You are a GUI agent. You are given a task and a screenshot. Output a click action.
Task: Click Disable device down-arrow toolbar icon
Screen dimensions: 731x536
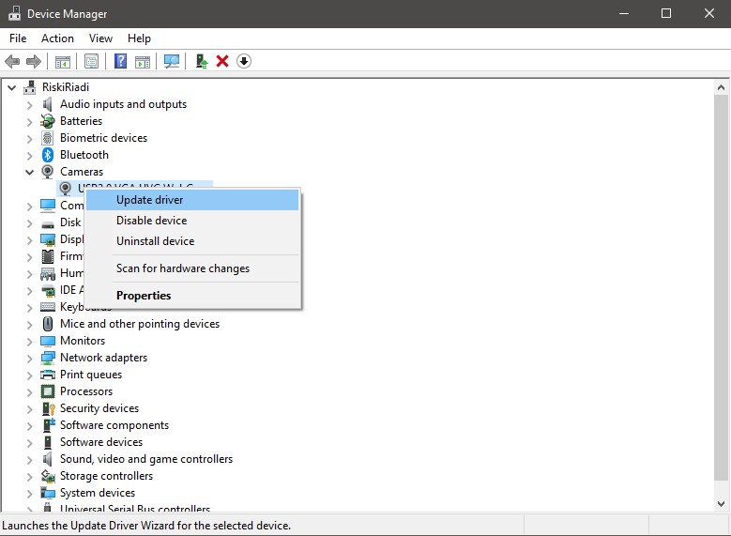tap(244, 61)
